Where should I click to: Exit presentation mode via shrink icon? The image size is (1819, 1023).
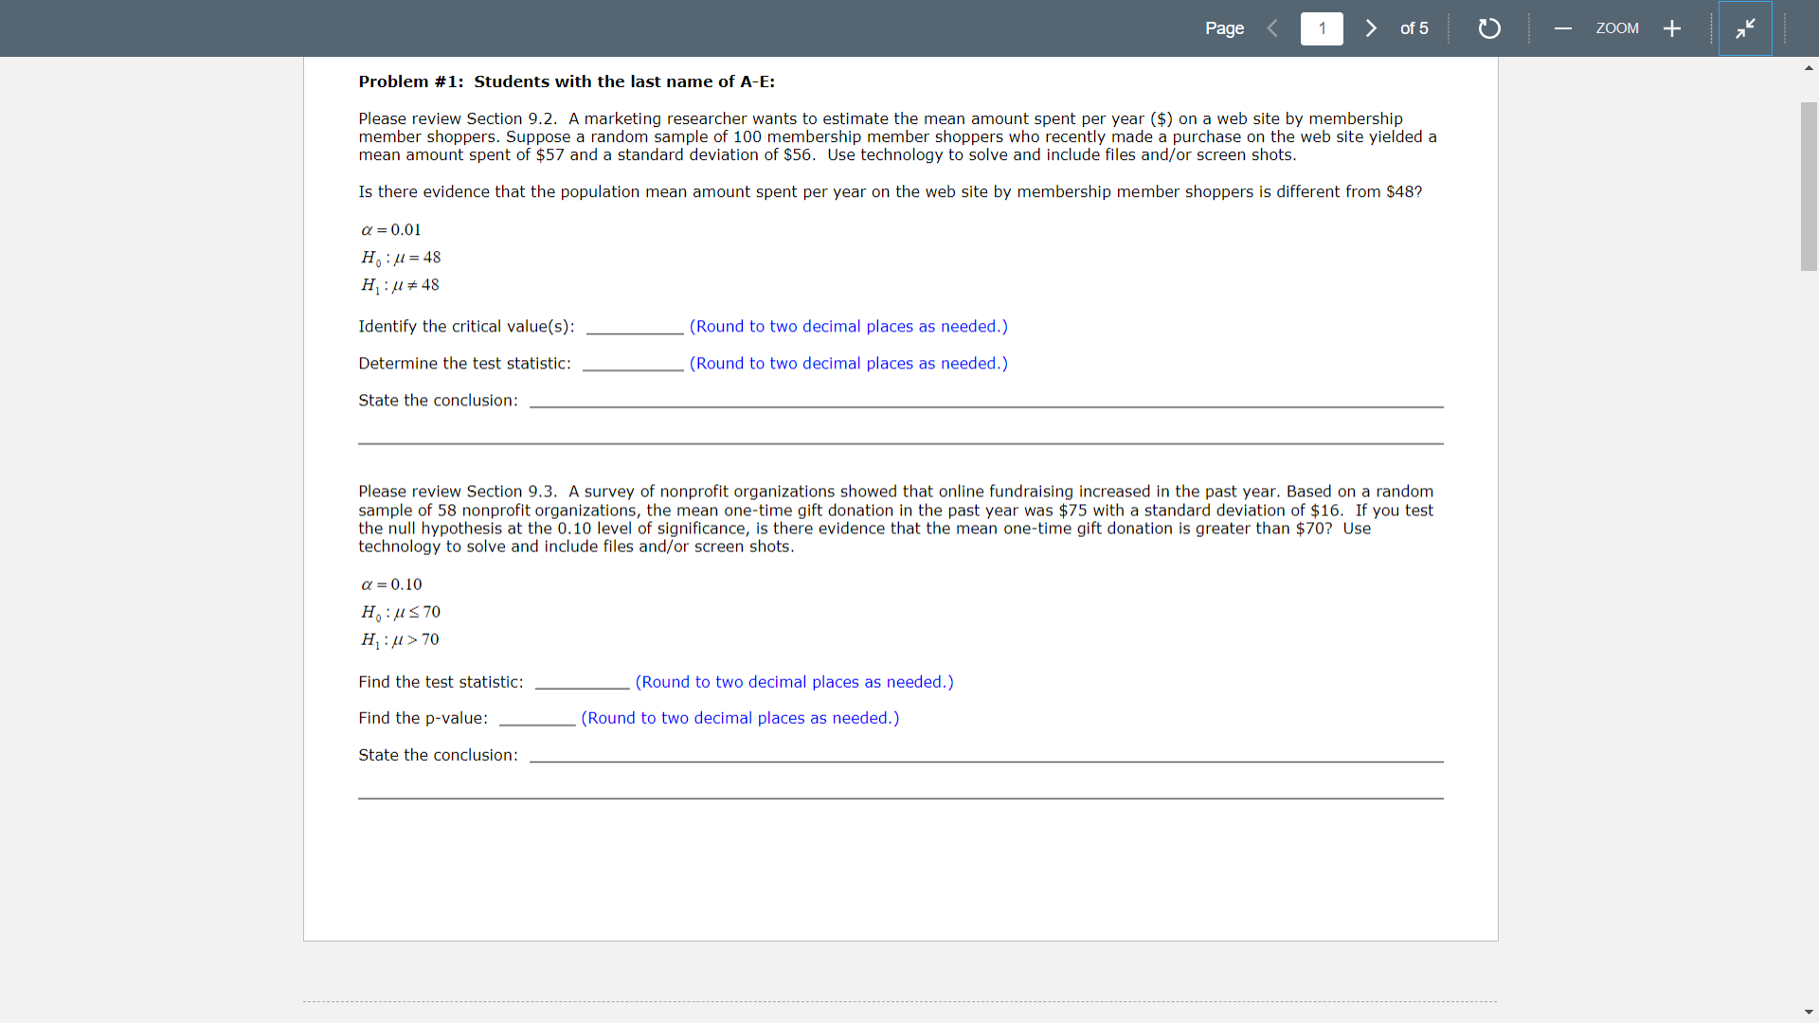[1746, 28]
